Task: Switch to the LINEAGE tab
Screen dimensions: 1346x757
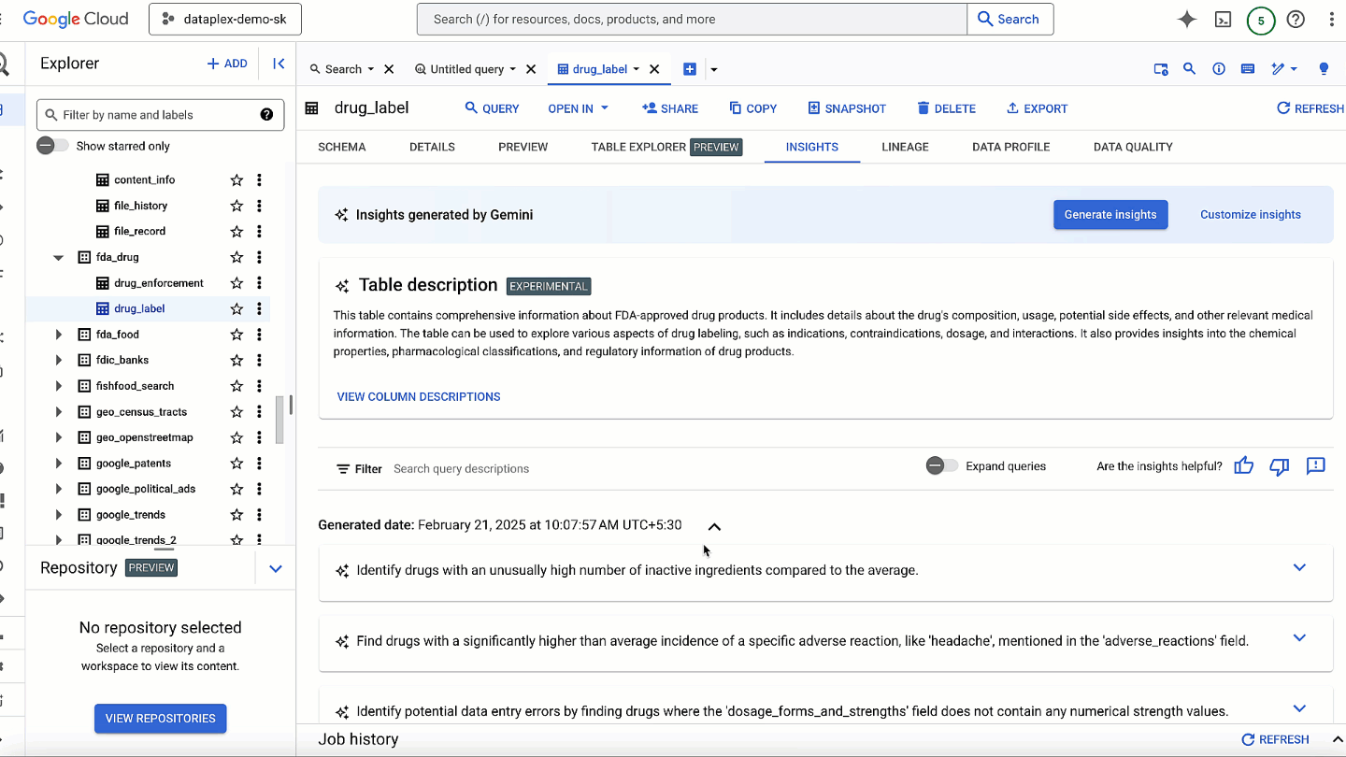Action: [x=905, y=147]
